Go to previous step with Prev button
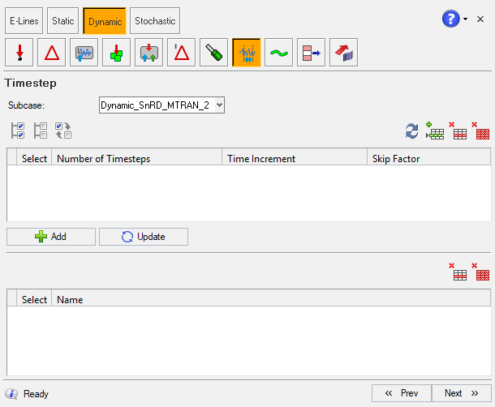 [x=402, y=393]
